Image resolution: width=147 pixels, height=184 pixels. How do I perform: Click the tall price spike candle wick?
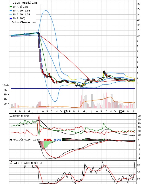click(x=40, y=19)
